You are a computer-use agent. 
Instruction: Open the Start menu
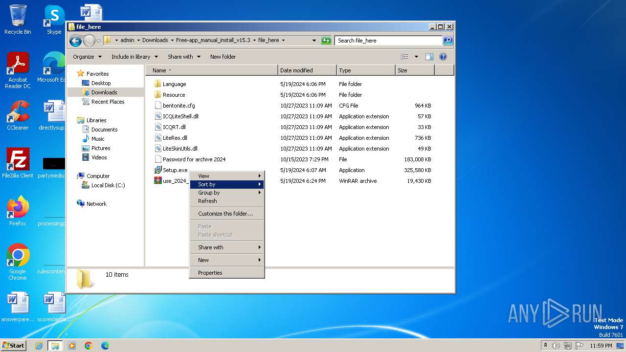click(14, 346)
